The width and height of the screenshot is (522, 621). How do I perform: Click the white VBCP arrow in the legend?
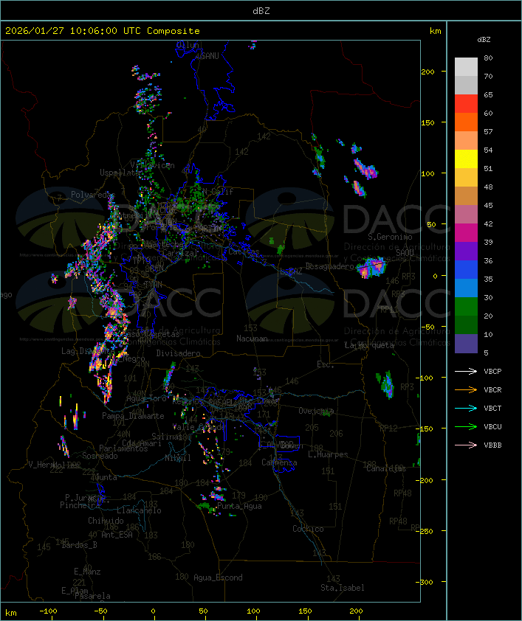point(466,371)
